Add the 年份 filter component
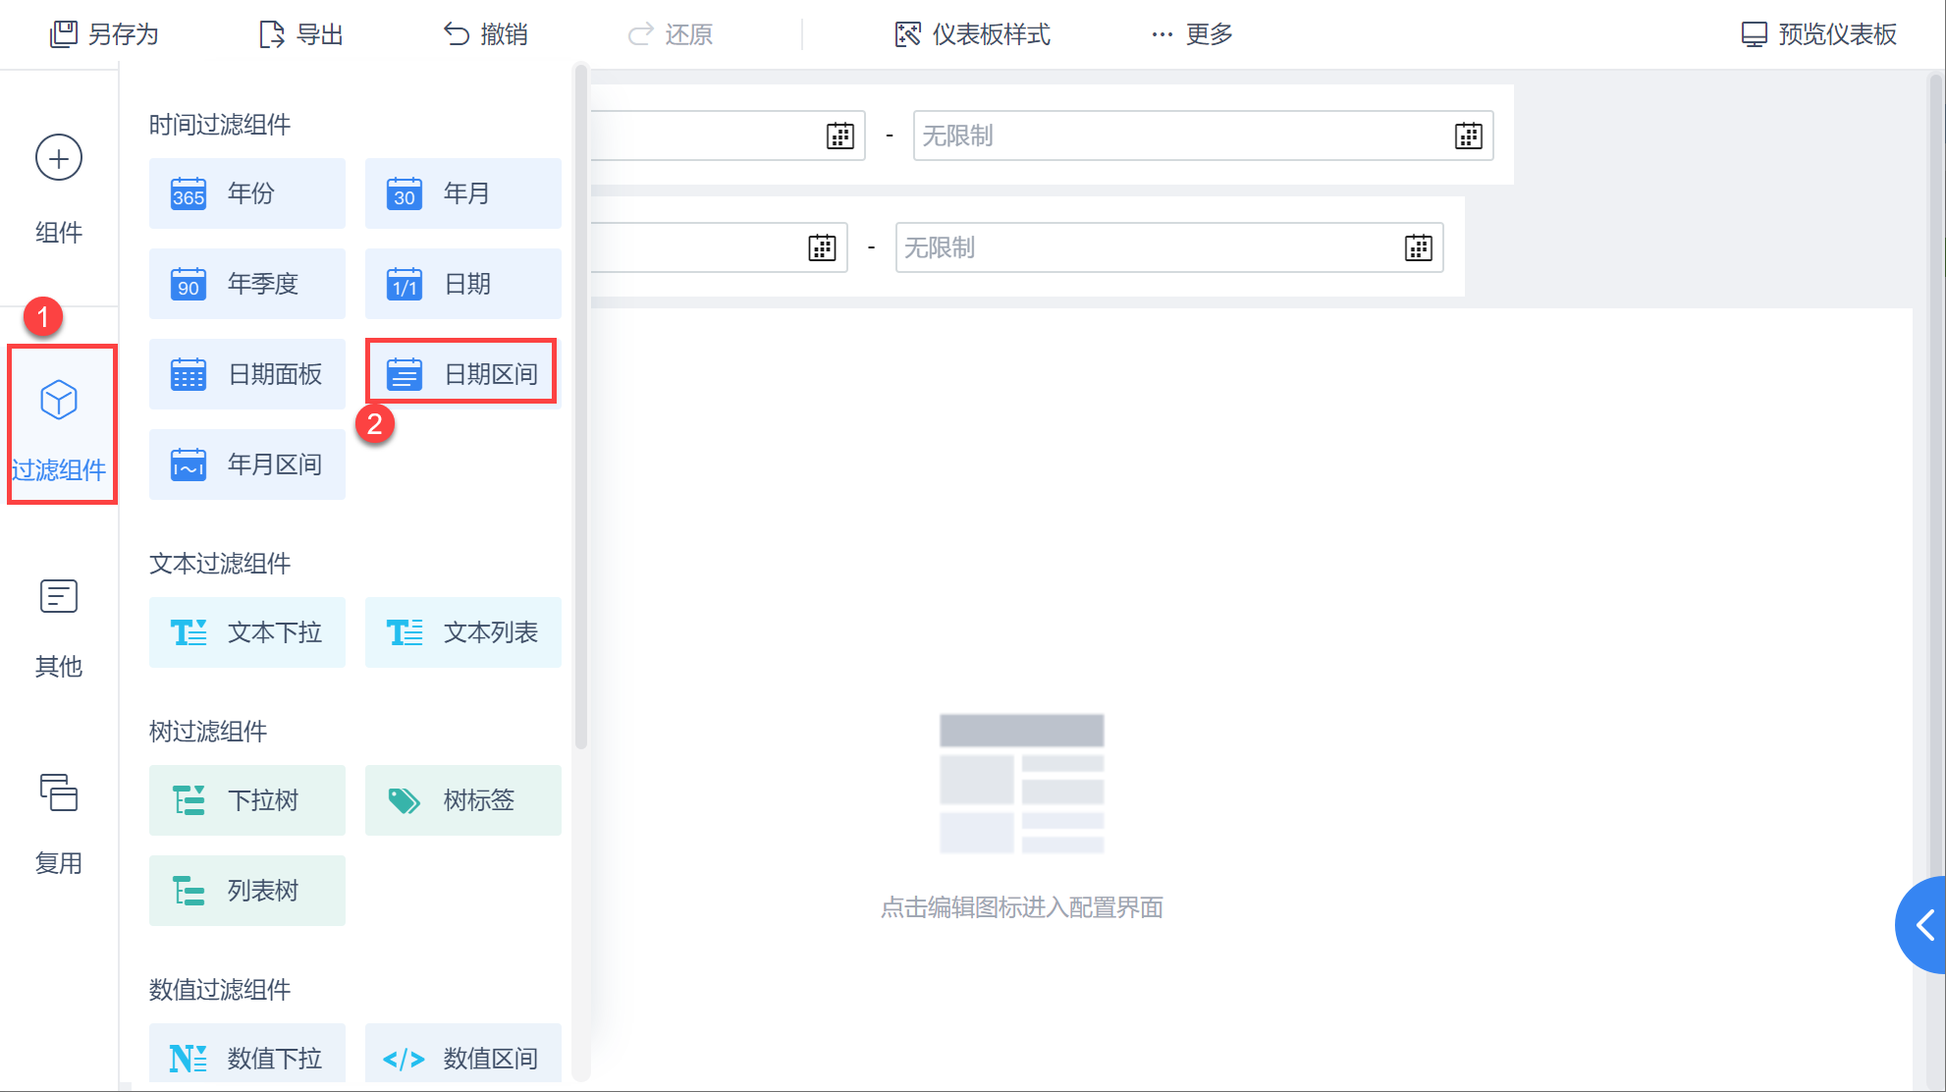1946x1092 pixels. tap(247, 193)
